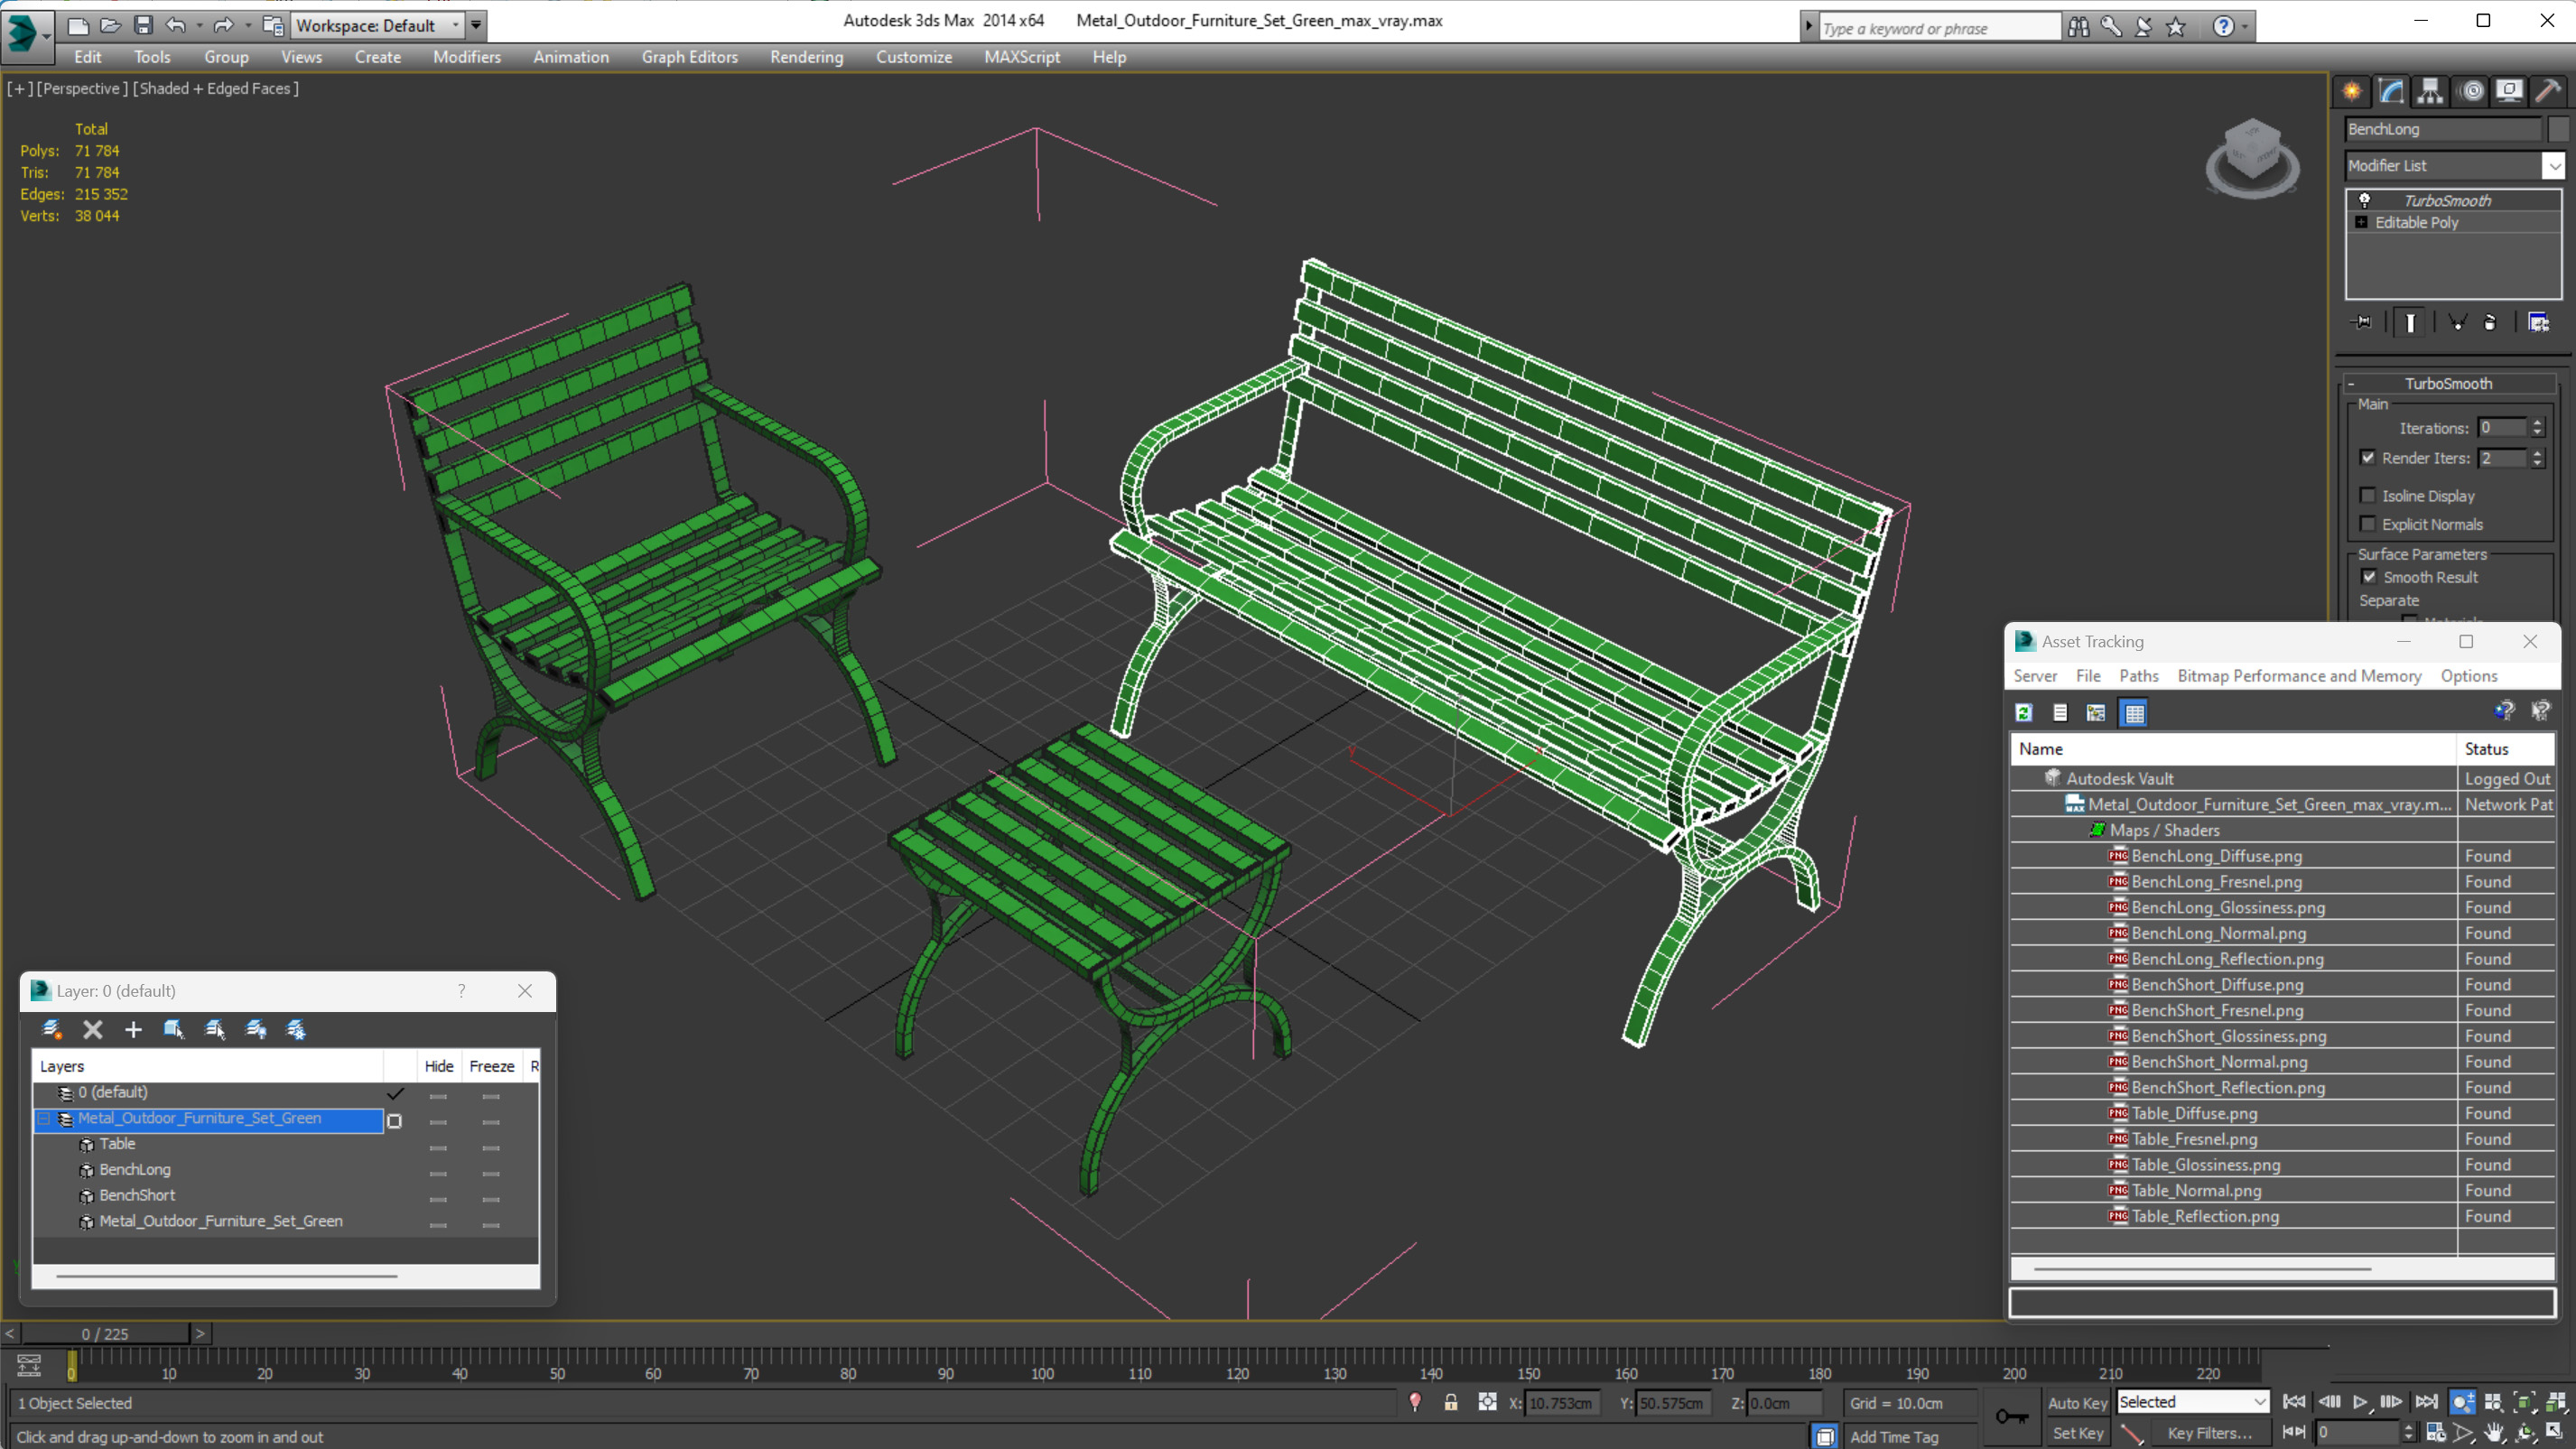Open the Utilities command panel tab
Viewport: 2576px width, 1449px height.
2548,91
